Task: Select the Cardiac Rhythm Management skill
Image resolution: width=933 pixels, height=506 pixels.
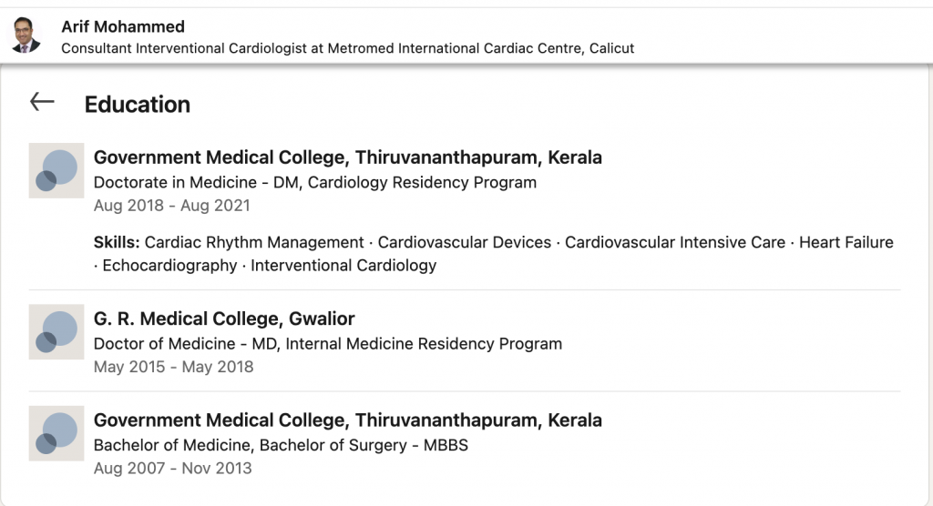Action: (x=254, y=242)
